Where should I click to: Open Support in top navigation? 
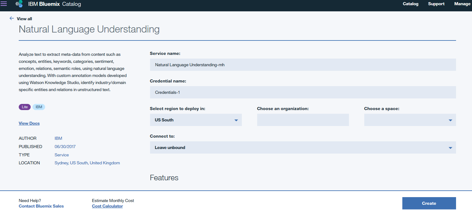pos(436,4)
